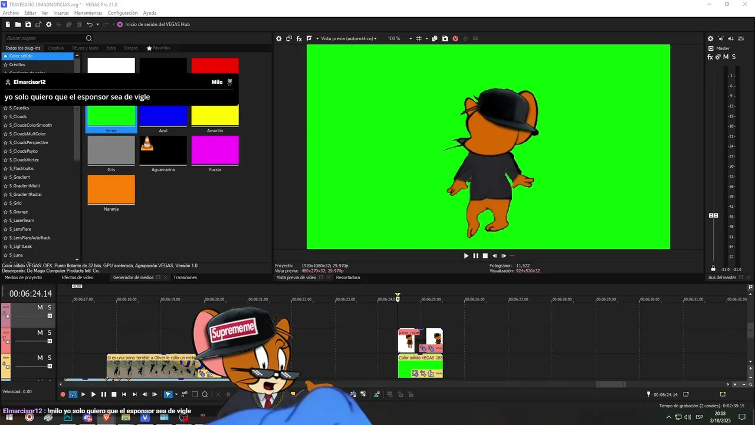This screenshot has width=755, height=425.
Task: Focus the Buscar plugins search field
Action: coord(44,38)
